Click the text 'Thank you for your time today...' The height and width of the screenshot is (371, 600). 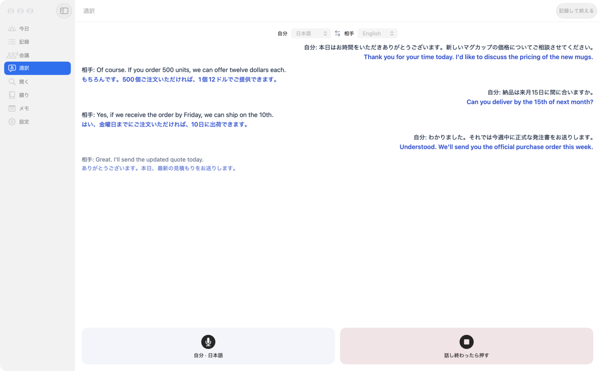pyautogui.click(x=478, y=57)
